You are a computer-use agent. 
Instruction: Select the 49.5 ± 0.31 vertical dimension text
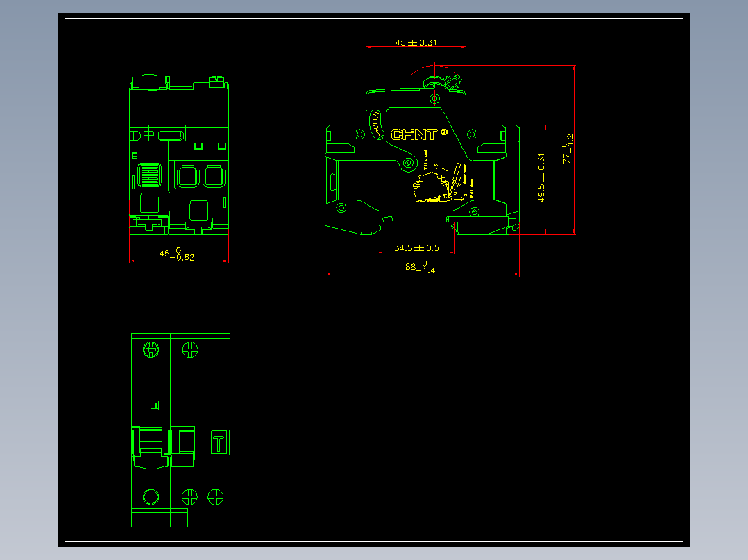[541, 177]
